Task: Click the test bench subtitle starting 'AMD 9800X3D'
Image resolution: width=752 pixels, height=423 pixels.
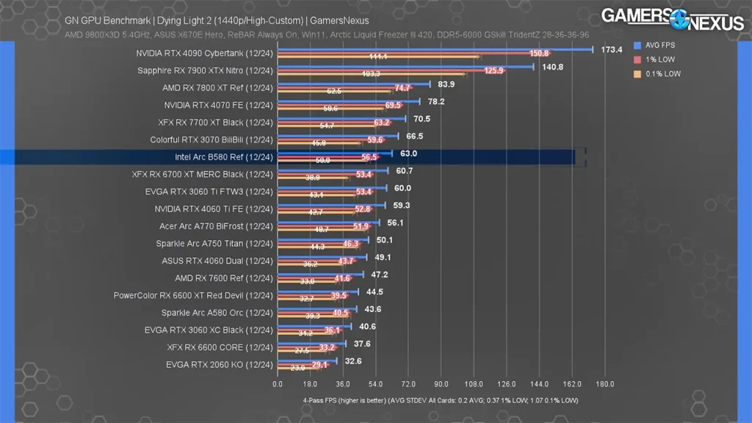Action: coord(327,35)
